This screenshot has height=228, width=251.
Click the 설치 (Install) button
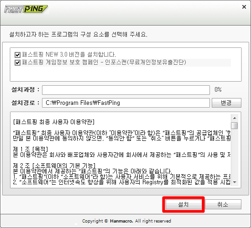(183, 204)
